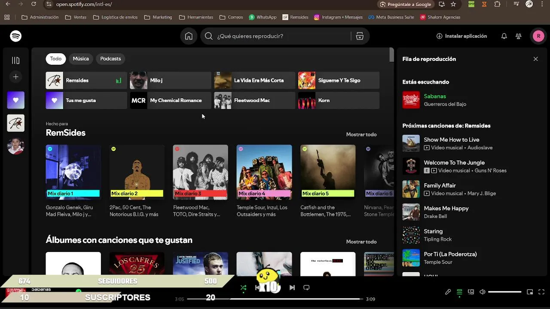Open connect to a device
Viewport: 550px width, 309px height.
(471, 292)
